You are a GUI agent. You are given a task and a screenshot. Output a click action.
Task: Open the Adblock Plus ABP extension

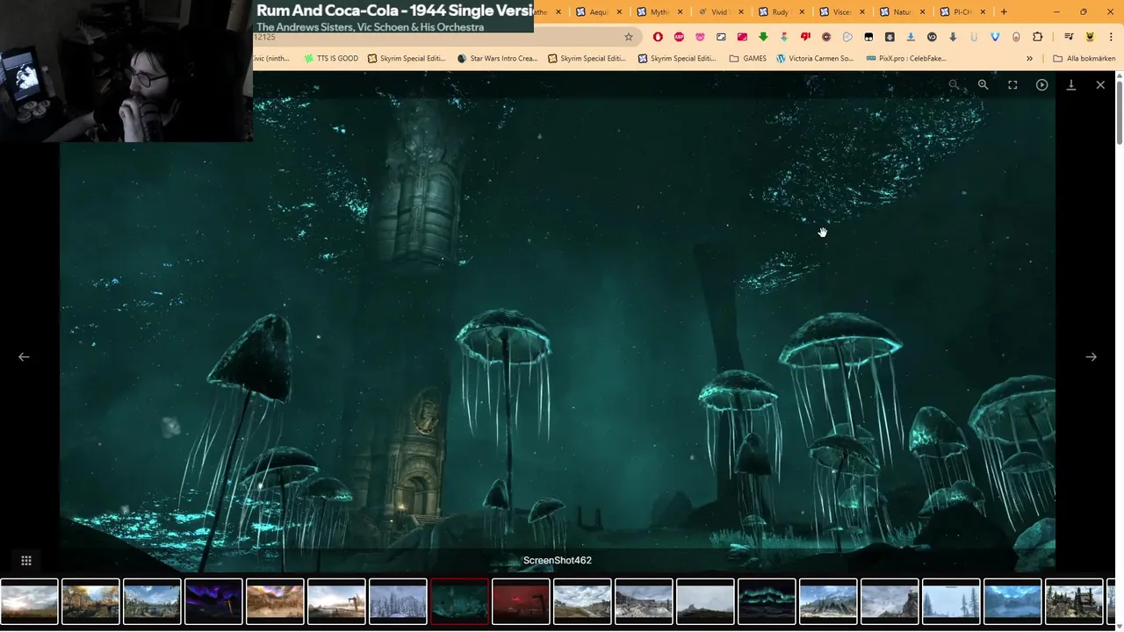click(x=679, y=37)
